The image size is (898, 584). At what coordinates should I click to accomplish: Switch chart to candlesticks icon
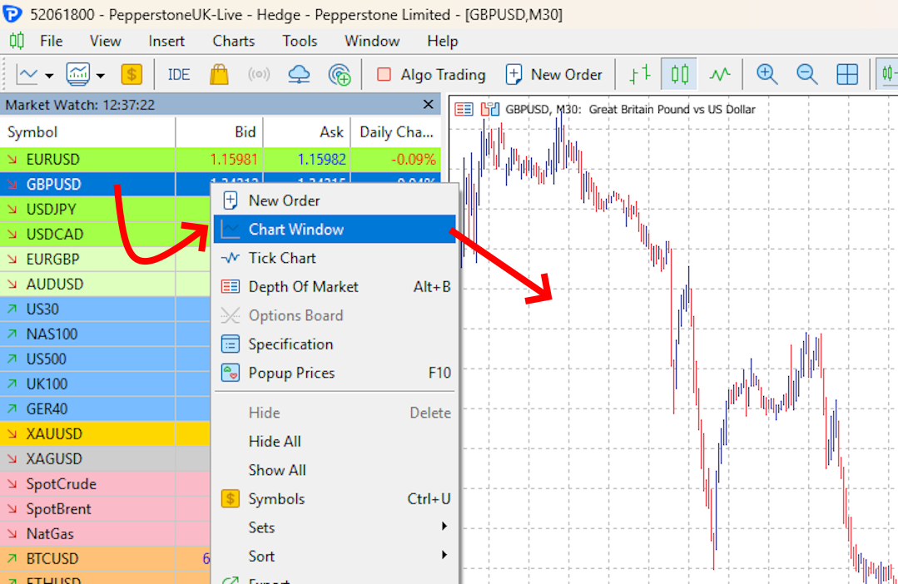point(679,74)
